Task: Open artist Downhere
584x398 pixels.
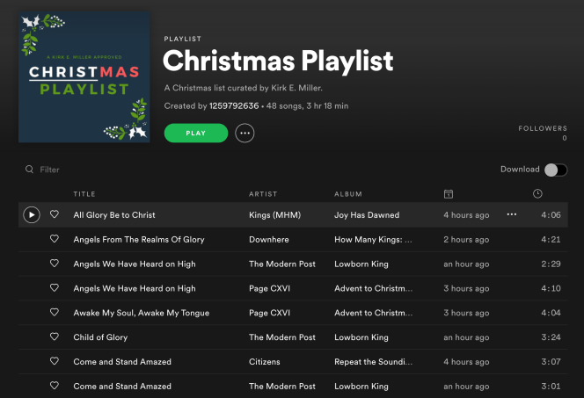Action: click(x=268, y=239)
